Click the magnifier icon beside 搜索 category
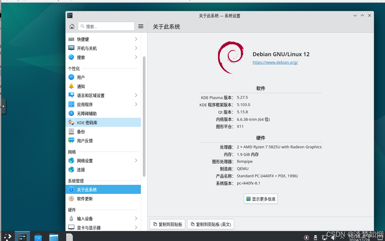This screenshot has height=241, width=385. coord(71,57)
